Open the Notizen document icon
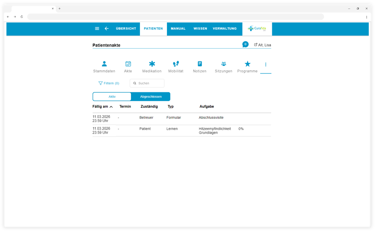 [200, 64]
